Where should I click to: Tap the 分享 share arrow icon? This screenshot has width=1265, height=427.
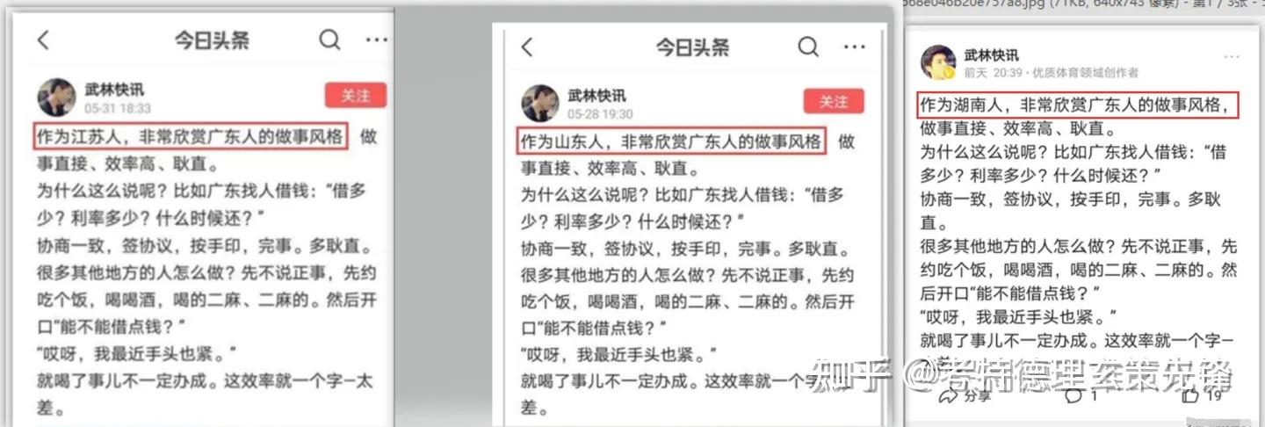tap(948, 397)
